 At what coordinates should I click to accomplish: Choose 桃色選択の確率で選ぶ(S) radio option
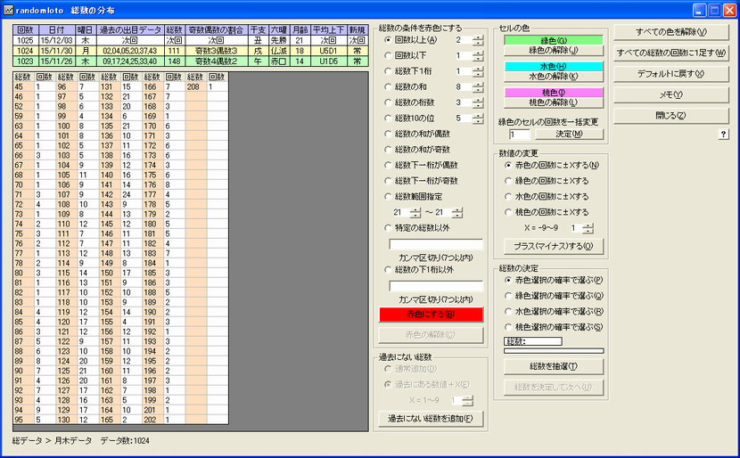point(508,327)
